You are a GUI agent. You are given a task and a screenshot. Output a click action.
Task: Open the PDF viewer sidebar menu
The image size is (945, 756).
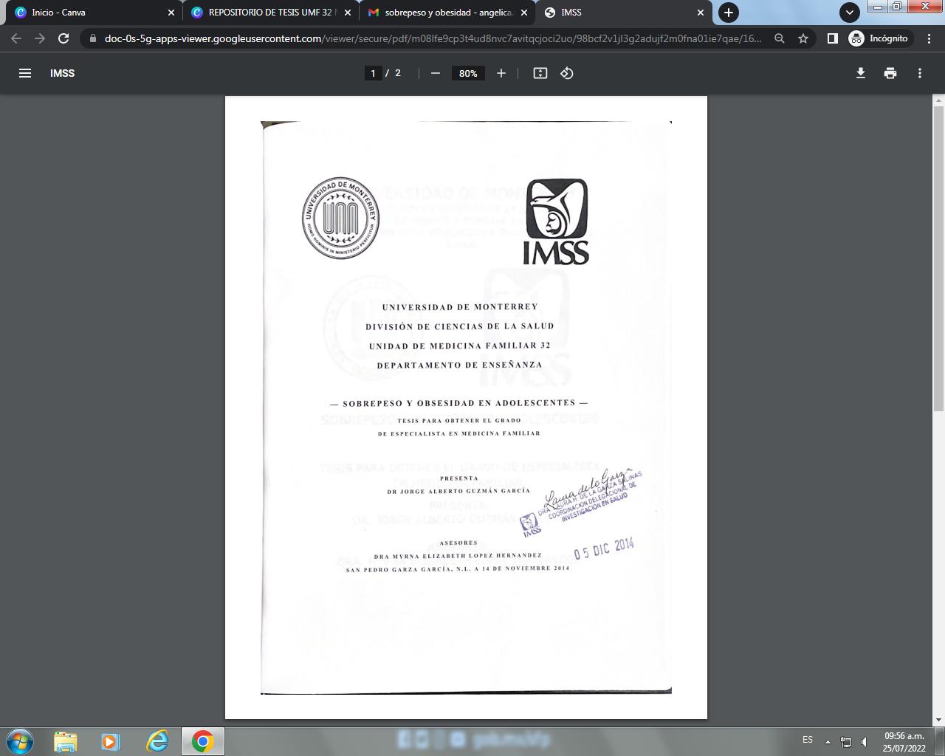[25, 73]
